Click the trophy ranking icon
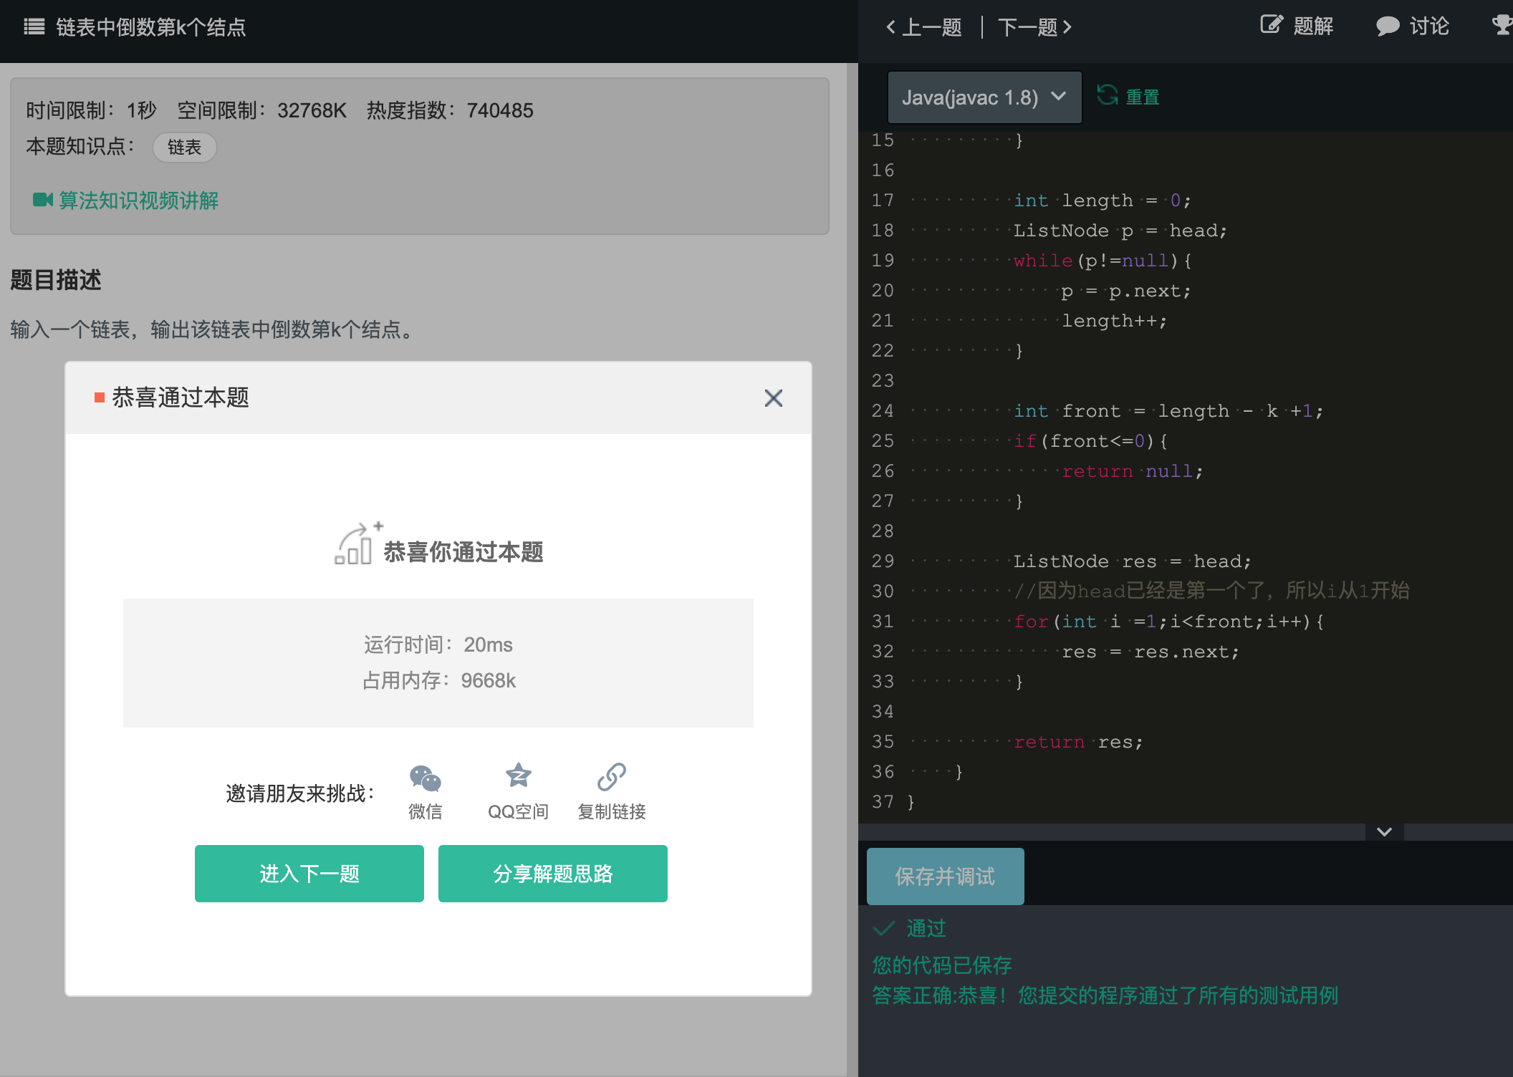1513x1077 pixels. 1502,26
